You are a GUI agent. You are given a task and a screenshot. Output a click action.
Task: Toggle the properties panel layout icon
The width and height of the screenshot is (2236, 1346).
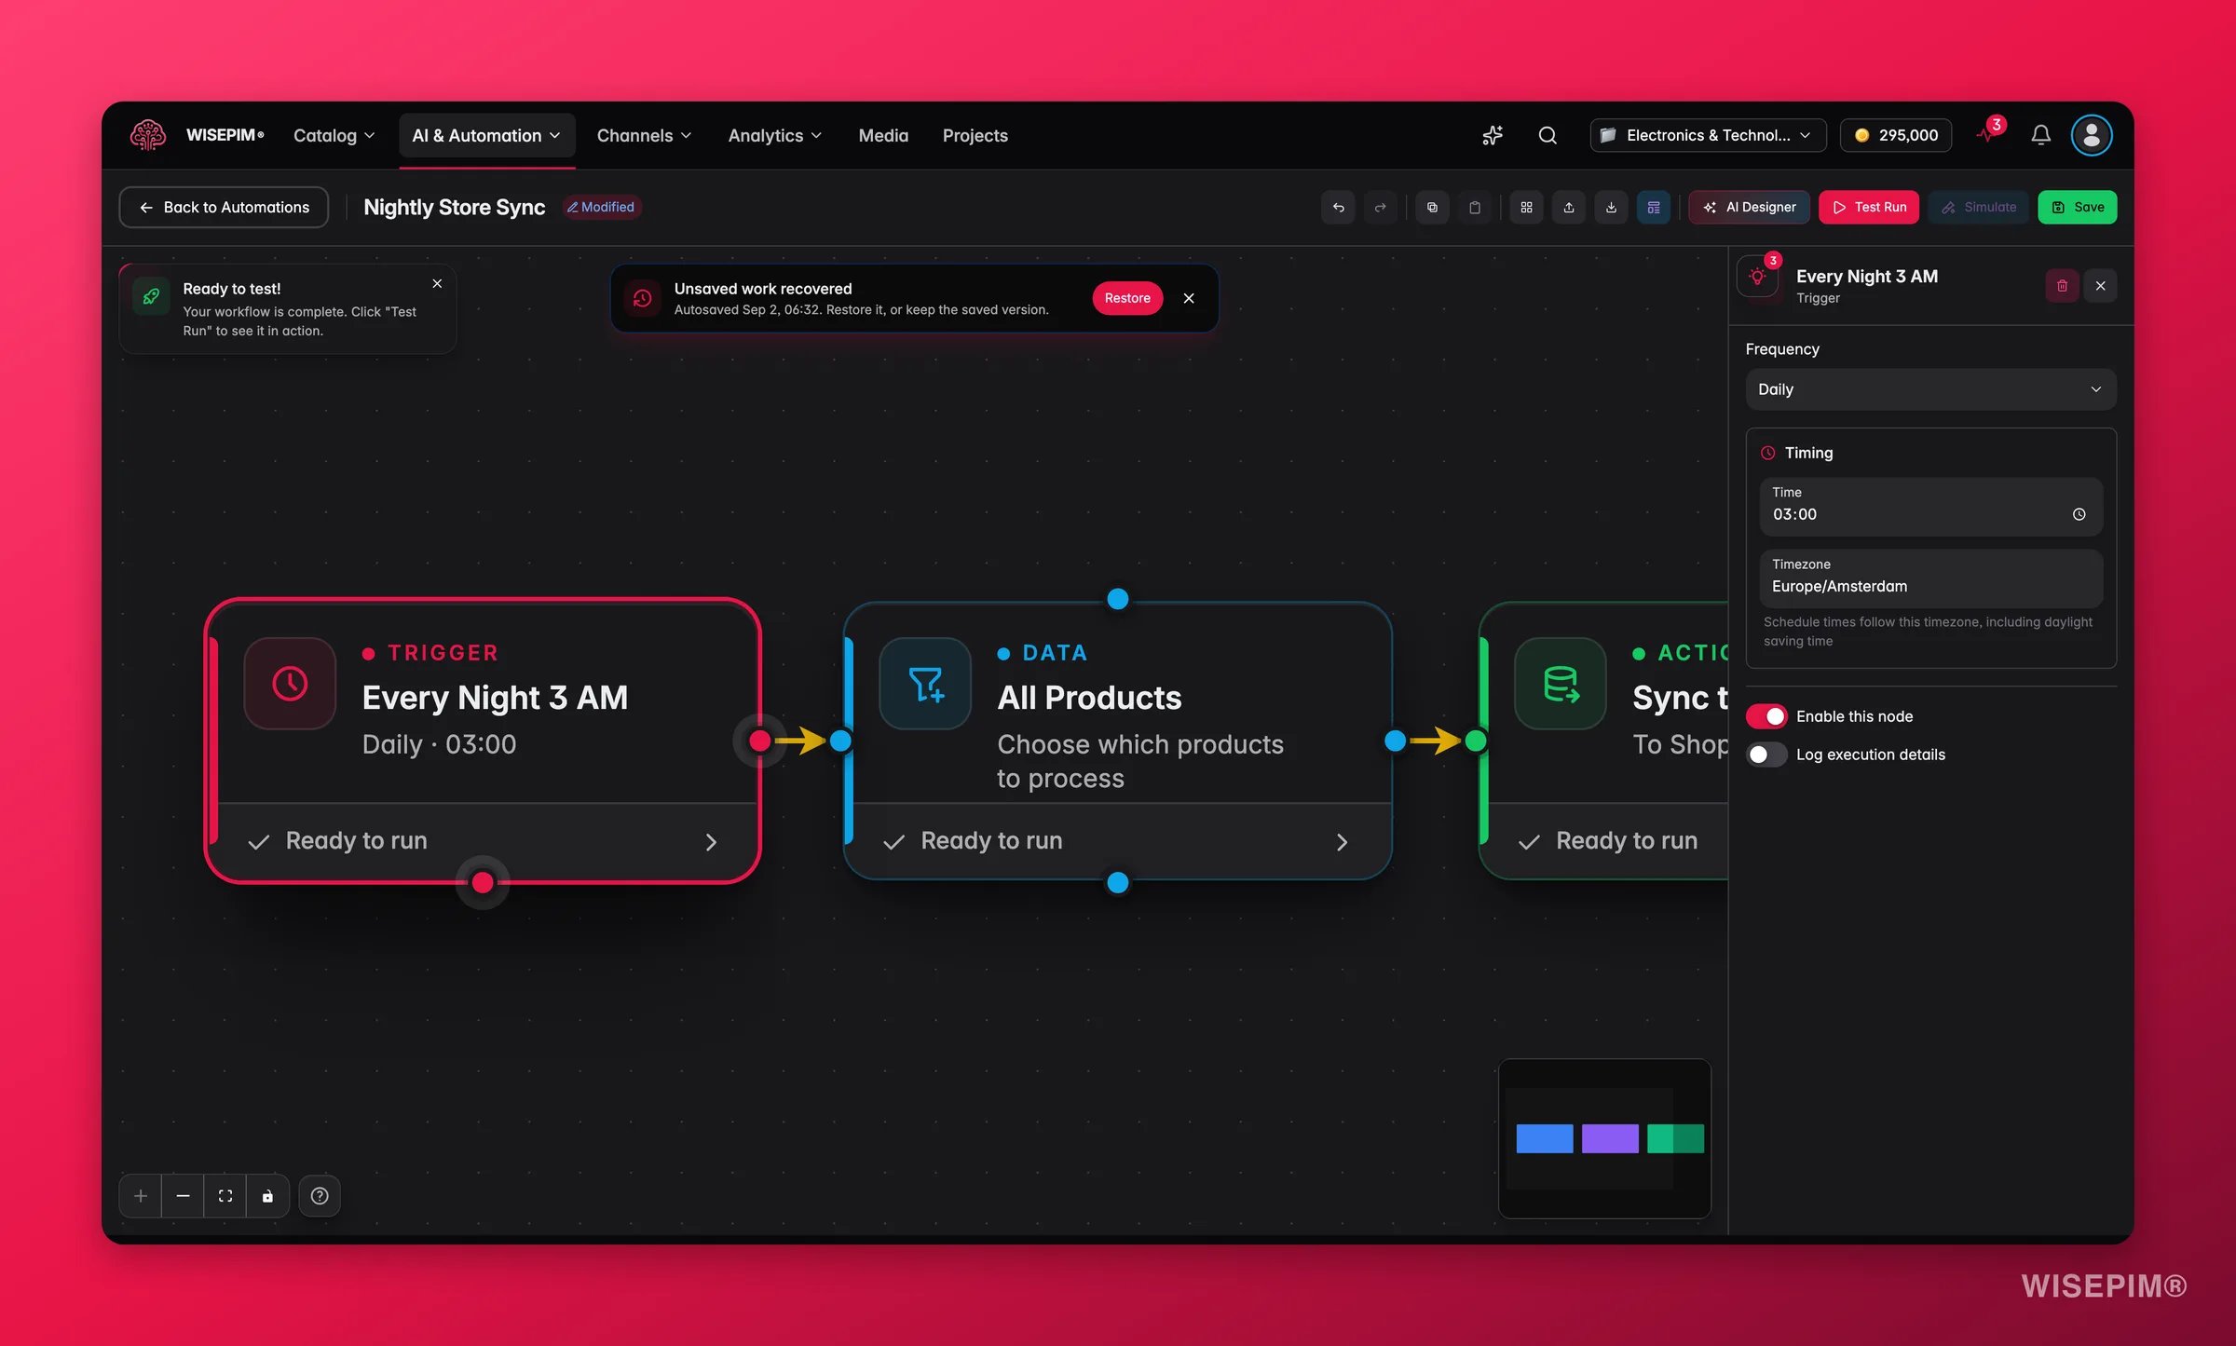pos(1654,207)
